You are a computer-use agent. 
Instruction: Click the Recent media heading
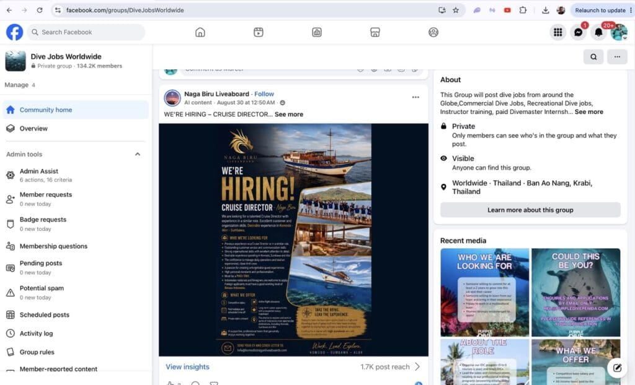pyautogui.click(x=463, y=241)
